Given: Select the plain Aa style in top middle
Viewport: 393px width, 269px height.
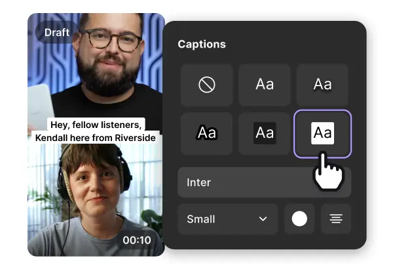Looking at the screenshot, I should click(265, 85).
